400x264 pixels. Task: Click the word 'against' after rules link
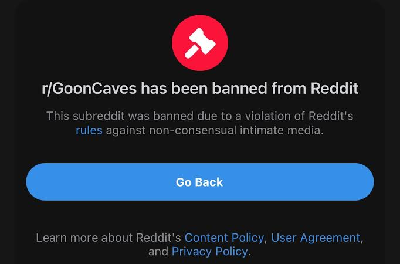tap(126, 131)
